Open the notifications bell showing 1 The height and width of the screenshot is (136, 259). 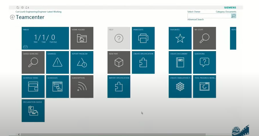tap(27, 7)
